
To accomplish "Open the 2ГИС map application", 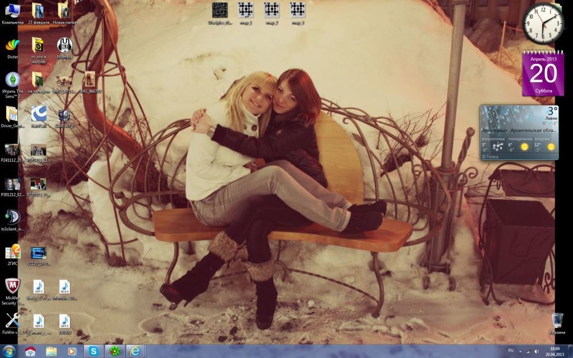I will point(12,252).
